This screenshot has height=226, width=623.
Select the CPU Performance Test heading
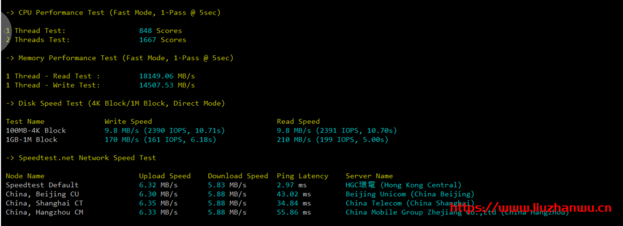[113, 13]
